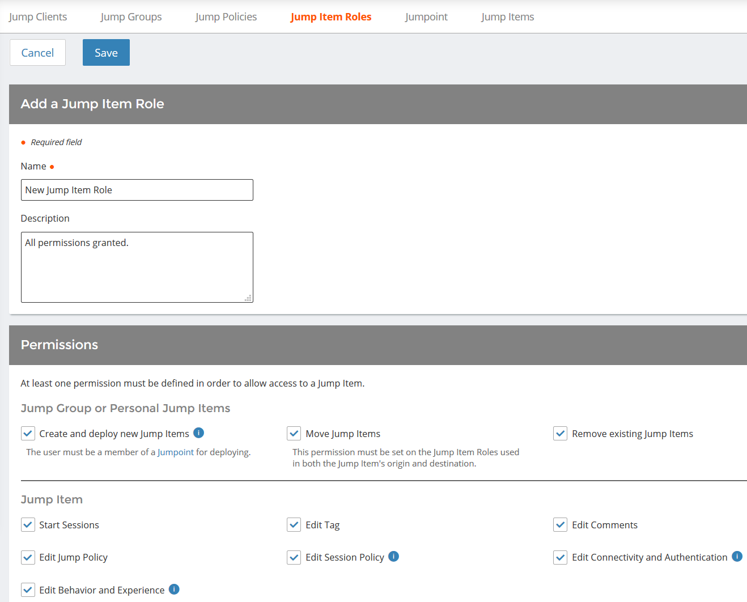The image size is (747, 602).
Task: Uncheck Create and deploy new Jump Items
Action: (x=28, y=433)
